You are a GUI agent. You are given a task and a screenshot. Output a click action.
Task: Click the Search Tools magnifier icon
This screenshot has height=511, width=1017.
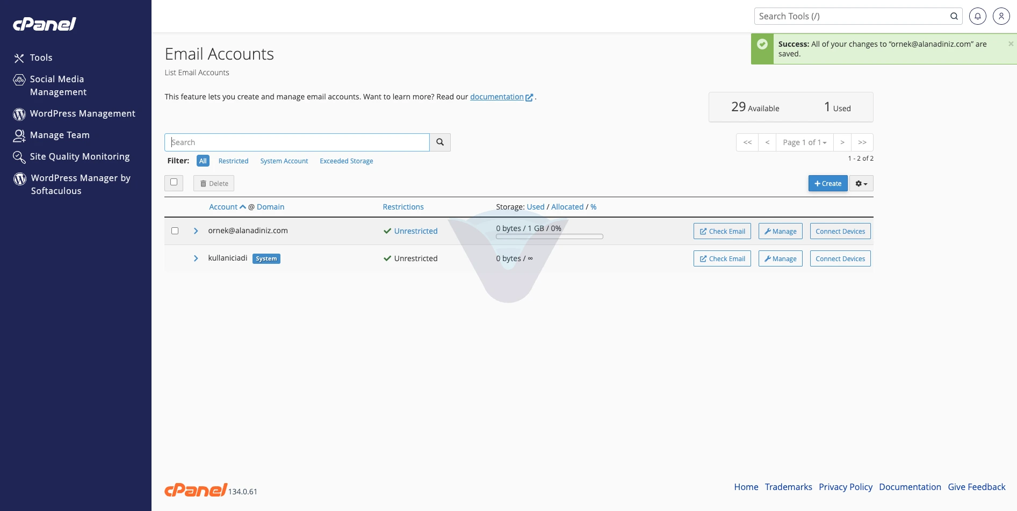tap(954, 16)
